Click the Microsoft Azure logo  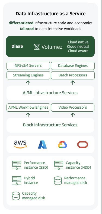coord(42,144)
